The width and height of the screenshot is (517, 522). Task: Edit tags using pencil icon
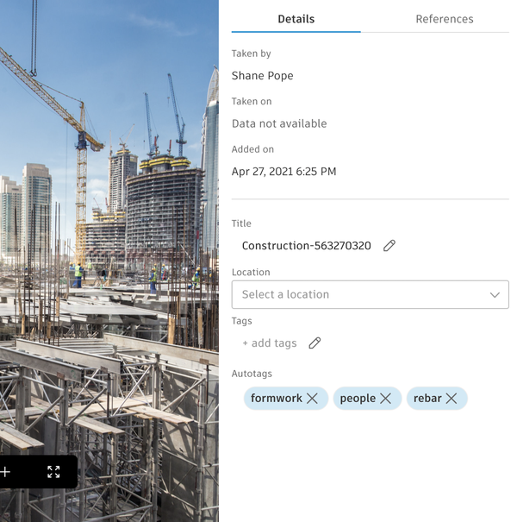315,343
